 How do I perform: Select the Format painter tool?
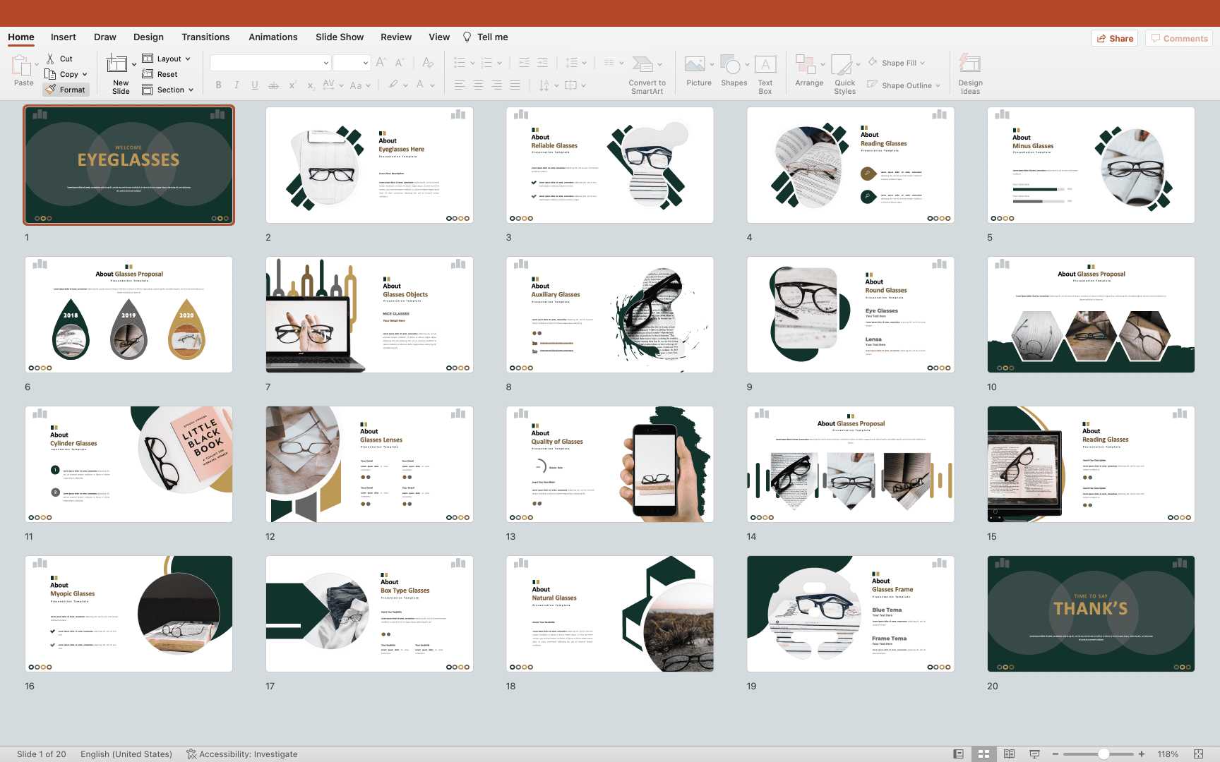tap(66, 90)
